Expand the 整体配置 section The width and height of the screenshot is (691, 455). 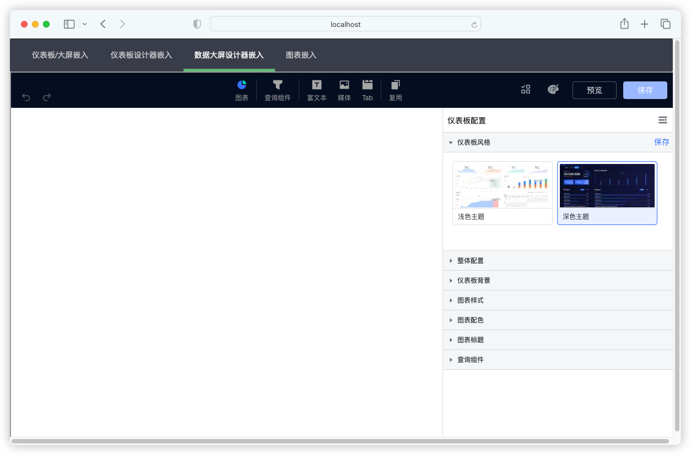point(470,260)
